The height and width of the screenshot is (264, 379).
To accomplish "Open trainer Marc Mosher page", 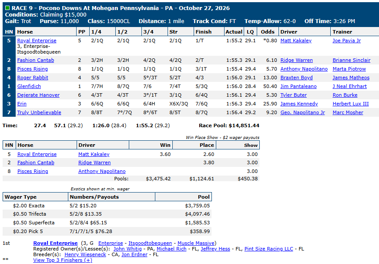I will 348,112.
